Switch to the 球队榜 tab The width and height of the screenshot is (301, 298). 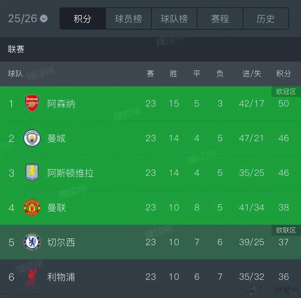(x=174, y=19)
